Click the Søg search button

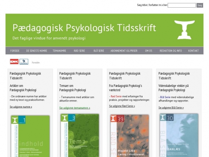[x=200, y=5]
